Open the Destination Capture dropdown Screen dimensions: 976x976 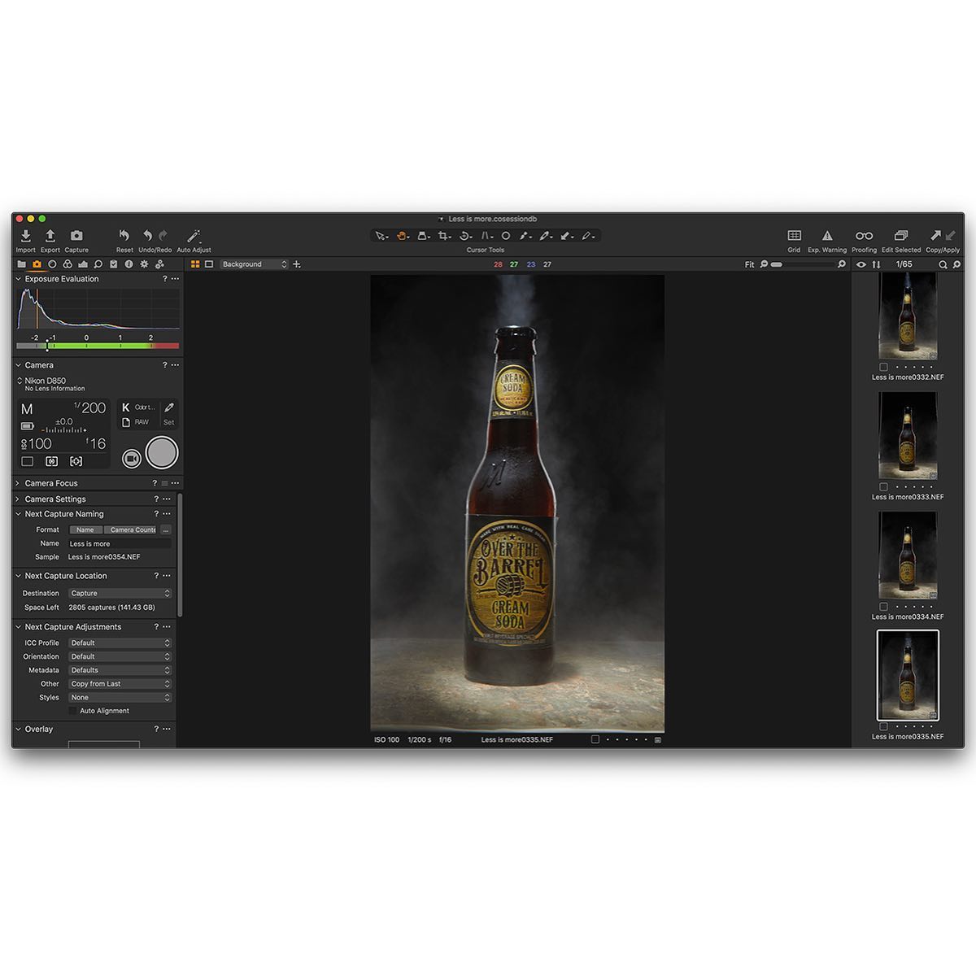[x=120, y=593]
